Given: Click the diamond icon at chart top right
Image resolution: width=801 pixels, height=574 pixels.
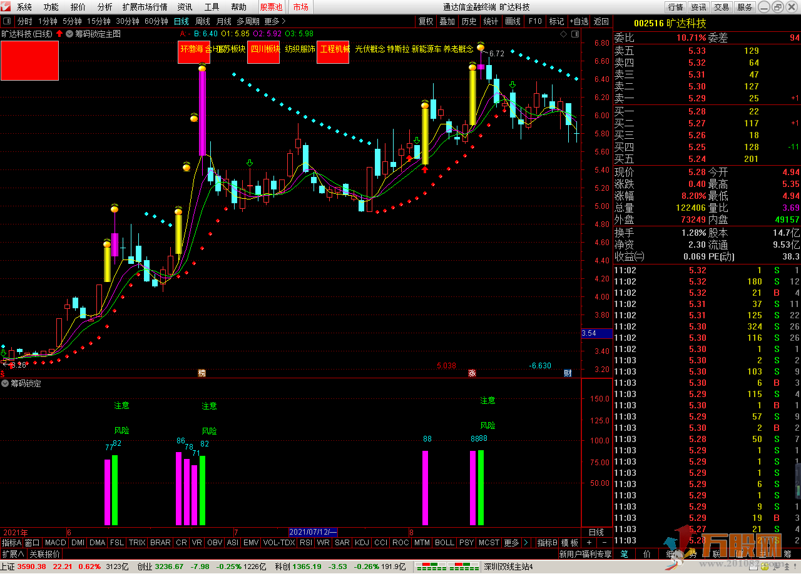Looking at the screenshot, I should 564,34.
